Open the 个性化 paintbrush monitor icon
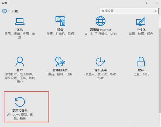Image resolution: width=161 pixels, height=127 pixels. coord(141,22)
